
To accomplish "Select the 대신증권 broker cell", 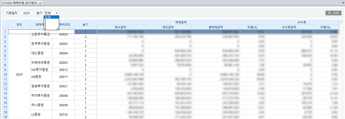I will click(x=41, y=53).
